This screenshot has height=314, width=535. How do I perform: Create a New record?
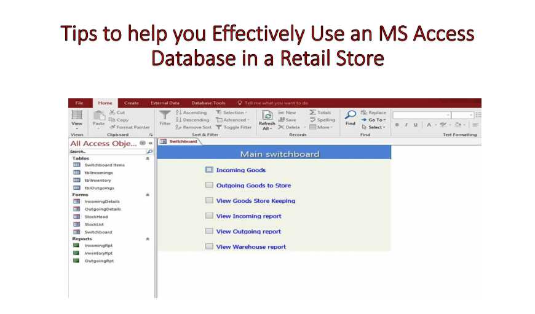[x=287, y=112]
